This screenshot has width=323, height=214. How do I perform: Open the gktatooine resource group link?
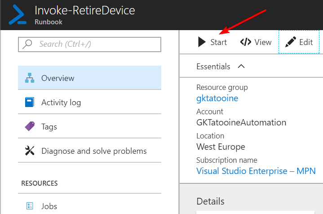click(x=217, y=98)
